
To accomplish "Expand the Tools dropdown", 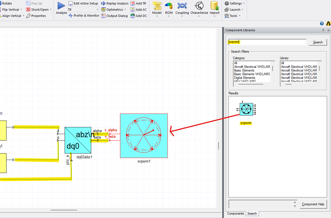I will click(x=239, y=16).
